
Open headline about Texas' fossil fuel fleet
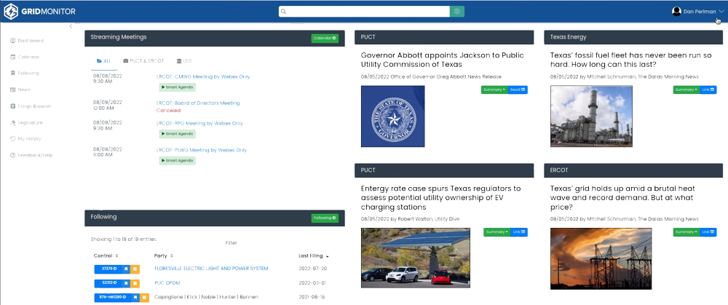coord(630,60)
